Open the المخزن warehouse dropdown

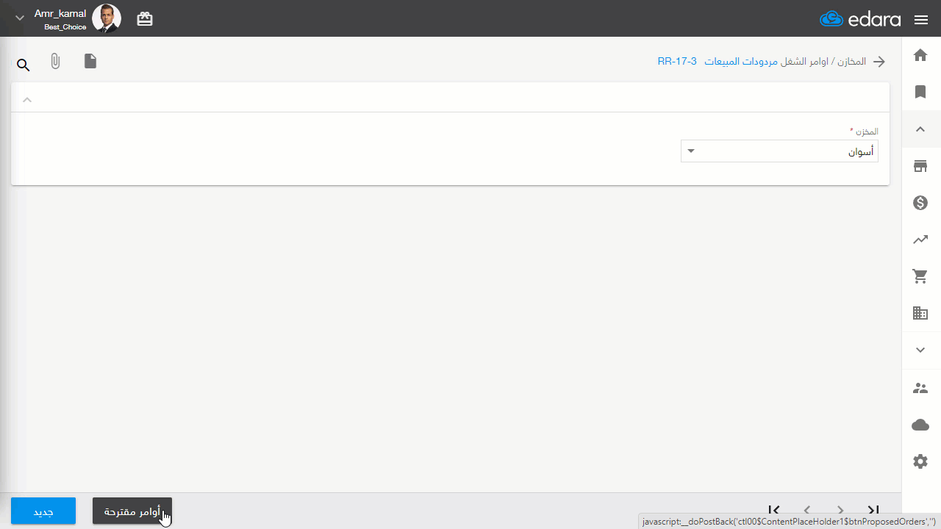(x=779, y=151)
